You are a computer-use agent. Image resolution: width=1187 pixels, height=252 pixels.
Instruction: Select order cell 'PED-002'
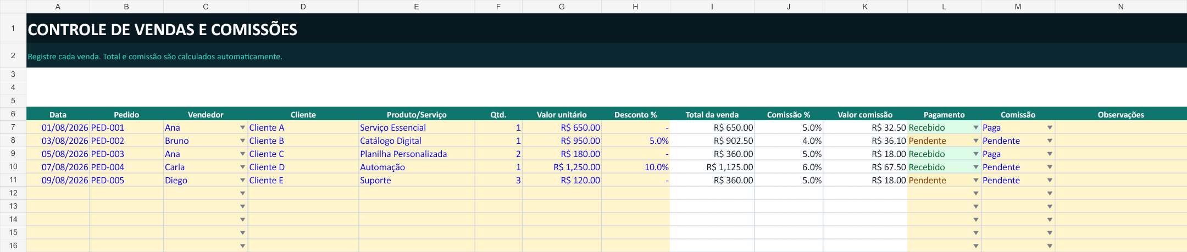tap(126, 141)
